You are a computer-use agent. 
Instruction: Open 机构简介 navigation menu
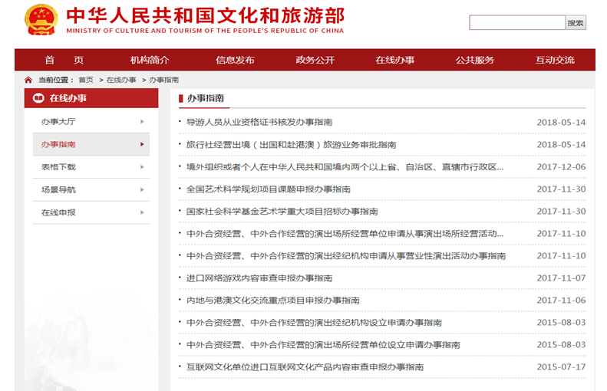tap(150, 60)
